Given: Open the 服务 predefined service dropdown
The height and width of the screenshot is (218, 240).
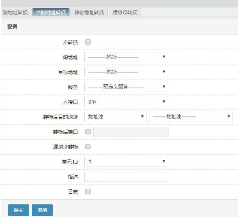Looking at the screenshot, I should (126, 87).
